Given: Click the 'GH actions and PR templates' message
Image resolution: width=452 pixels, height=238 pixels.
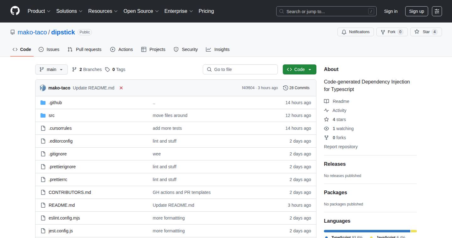Looking at the screenshot, I should (182, 192).
